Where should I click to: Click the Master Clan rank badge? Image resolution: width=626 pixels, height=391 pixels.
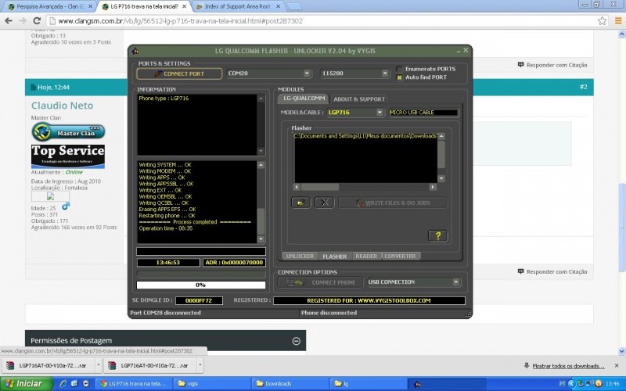[68, 132]
